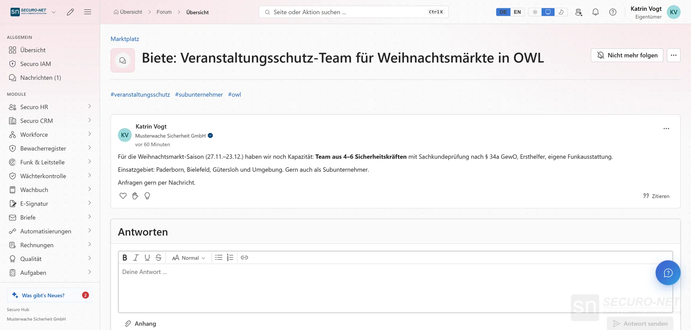Image resolution: width=691 pixels, height=330 pixels.
Task: Click the #veranstaltungsschutz tag
Action: click(140, 95)
